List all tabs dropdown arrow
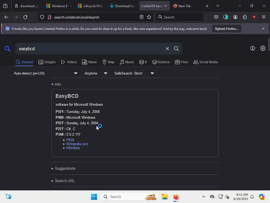The height and width of the screenshot is (203, 270). tap(218, 6)
